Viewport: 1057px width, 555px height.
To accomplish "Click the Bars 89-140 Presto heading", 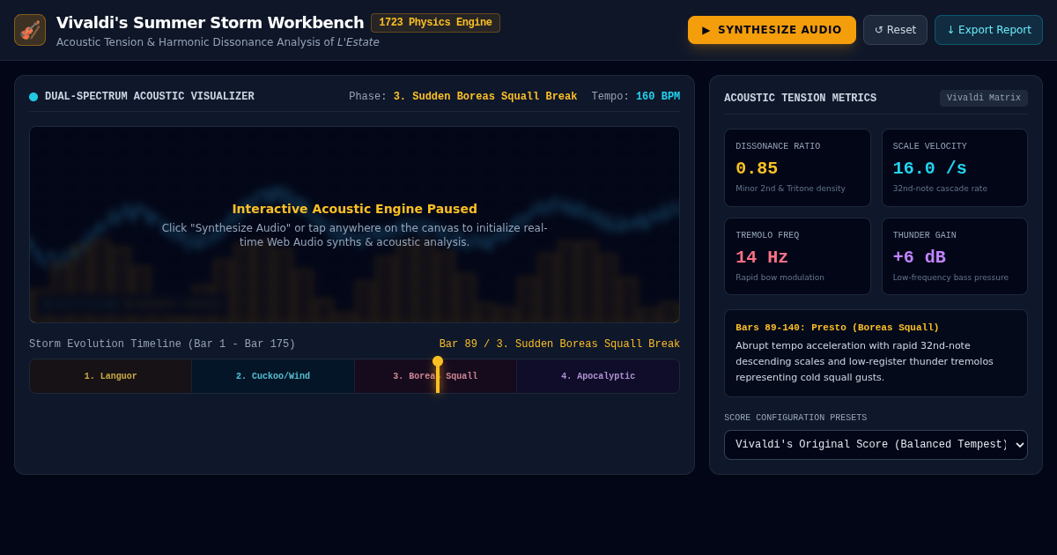I will (837, 328).
